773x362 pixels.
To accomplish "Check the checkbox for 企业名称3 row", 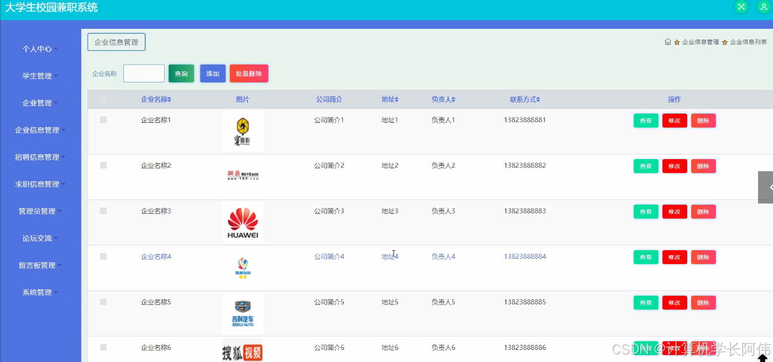I will pos(103,211).
